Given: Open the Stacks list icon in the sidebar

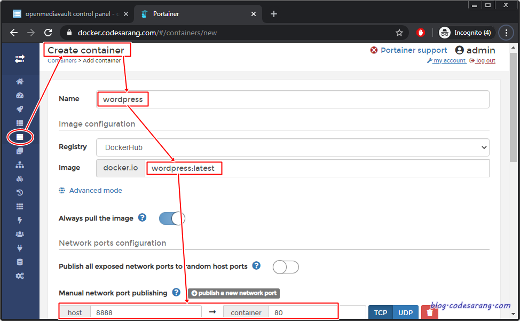Looking at the screenshot, I should click(20, 123).
